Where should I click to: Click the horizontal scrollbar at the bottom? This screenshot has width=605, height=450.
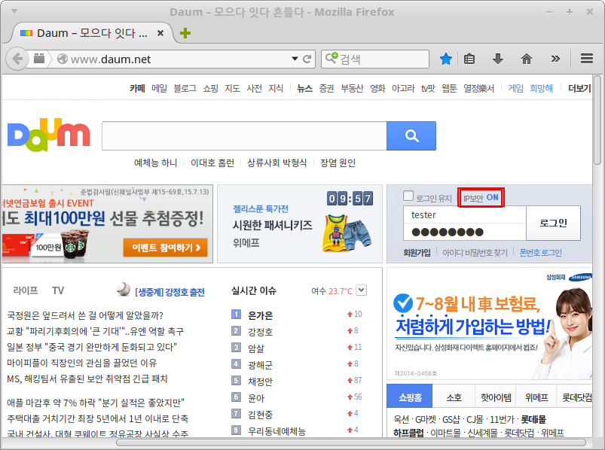351,442
